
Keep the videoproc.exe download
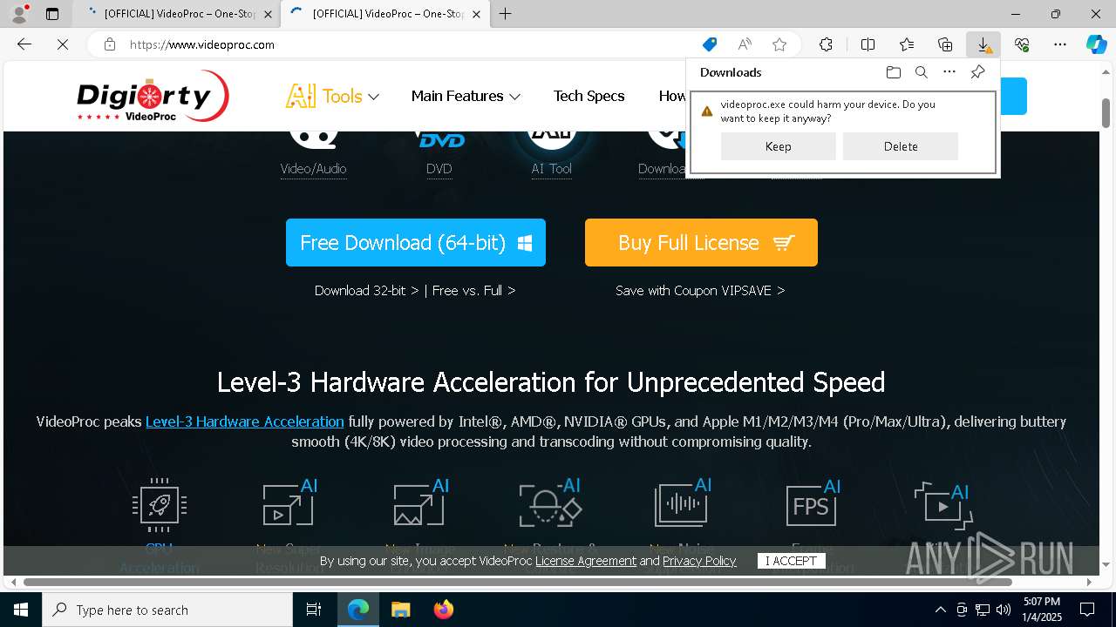pos(778,146)
